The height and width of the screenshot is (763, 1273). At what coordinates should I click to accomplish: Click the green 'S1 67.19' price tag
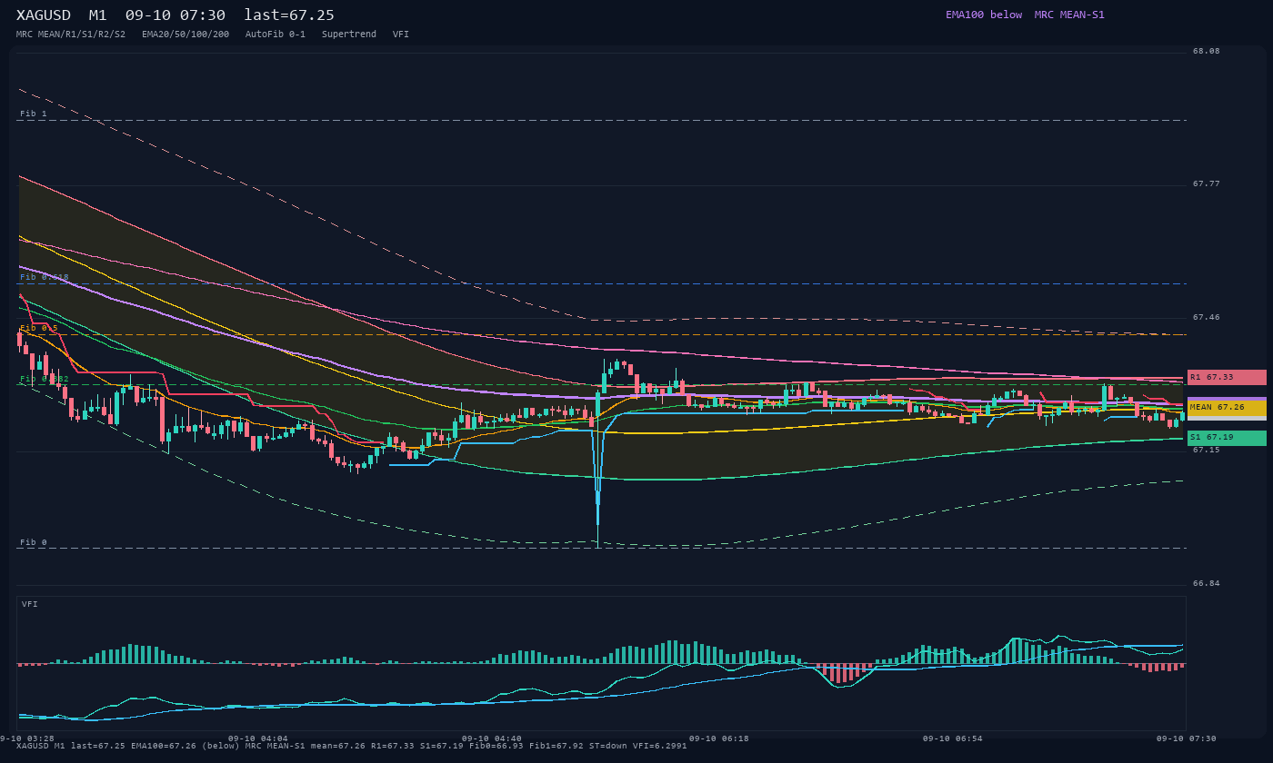tap(1227, 438)
